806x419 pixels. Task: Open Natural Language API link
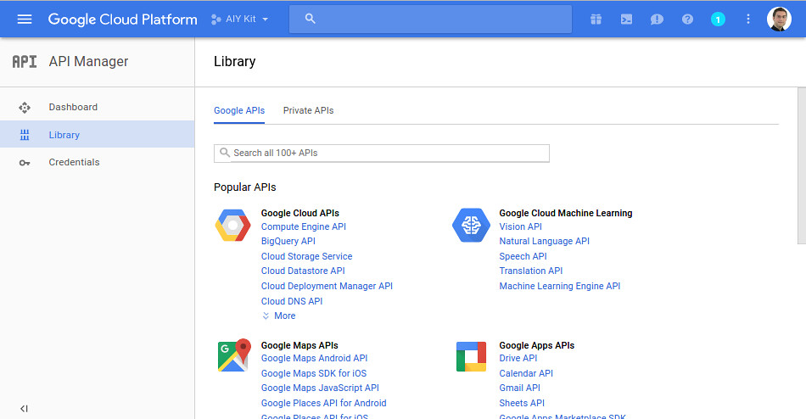[x=545, y=241]
